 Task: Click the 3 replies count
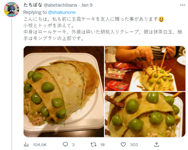(x=73, y=145)
